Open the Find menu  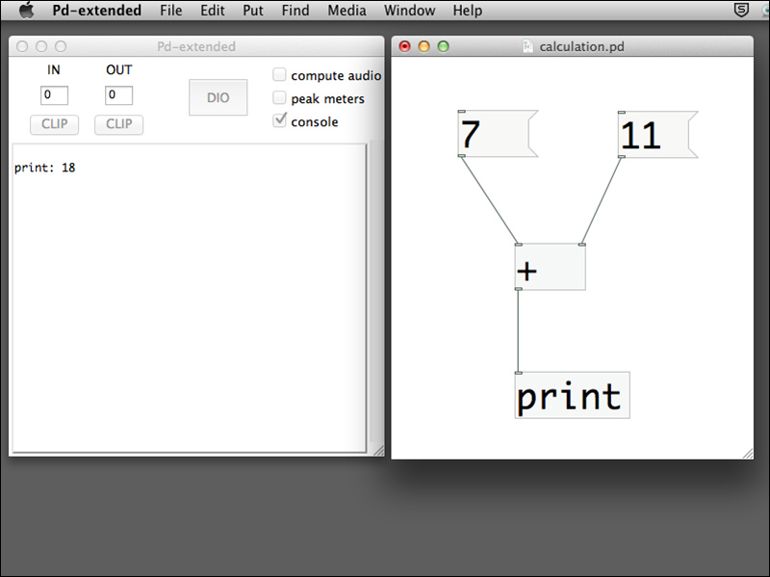click(x=295, y=11)
